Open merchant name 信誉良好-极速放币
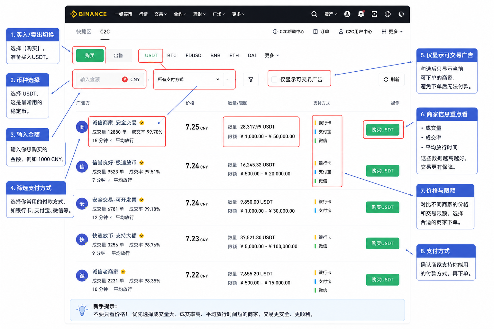 pyautogui.click(x=114, y=163)
